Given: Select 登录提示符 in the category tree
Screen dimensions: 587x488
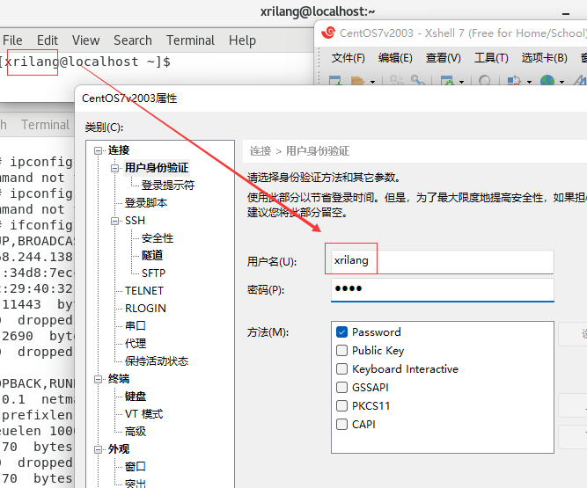Looking at the screenshot, I should click(x=168, y=186).
